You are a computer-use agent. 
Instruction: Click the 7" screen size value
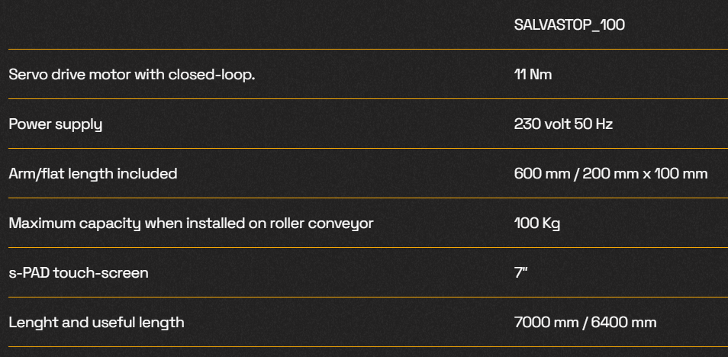pos(520,272)
